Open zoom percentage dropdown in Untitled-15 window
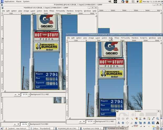Image resolution: width=163 pixels, height=130 pixels. 94,121
